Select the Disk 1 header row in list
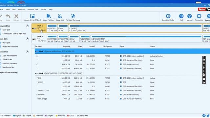Screen dimensions: 210x118 pos(122,51)
